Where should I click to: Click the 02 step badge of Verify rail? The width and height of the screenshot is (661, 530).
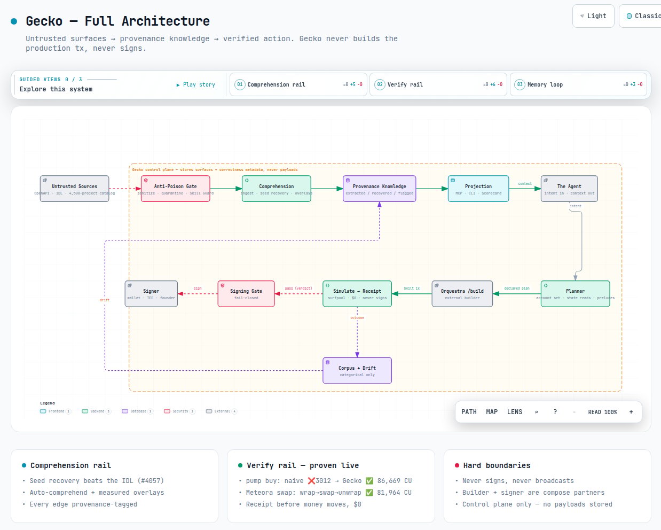(380, 84)
